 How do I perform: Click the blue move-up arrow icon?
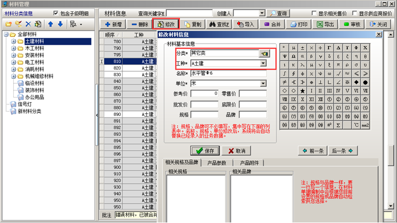pos(50,24)
